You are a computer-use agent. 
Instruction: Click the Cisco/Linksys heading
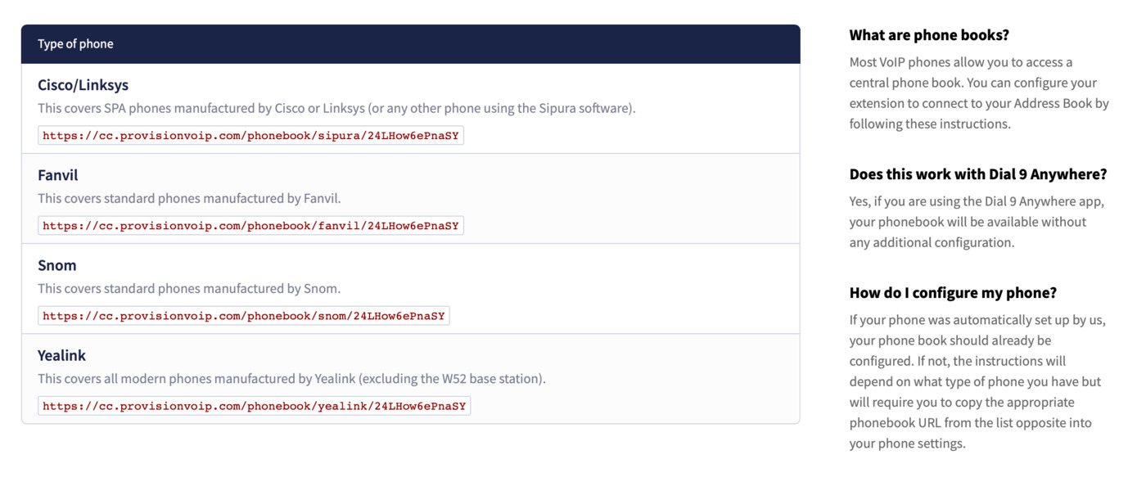pos(83,85)
